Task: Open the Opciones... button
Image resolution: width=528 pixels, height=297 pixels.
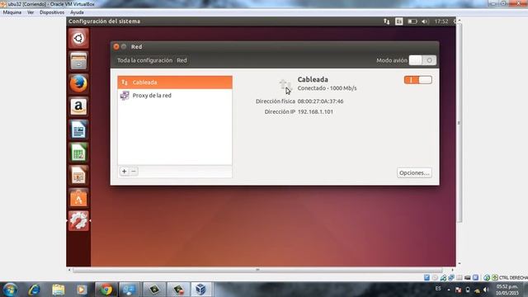Action: pos(414,172)
